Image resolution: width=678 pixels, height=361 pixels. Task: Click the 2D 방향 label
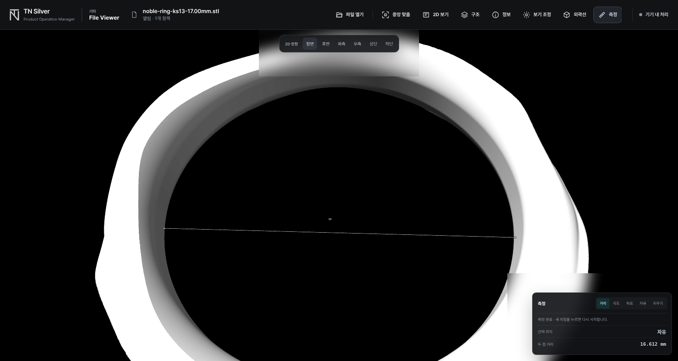[x=291, y=44]
